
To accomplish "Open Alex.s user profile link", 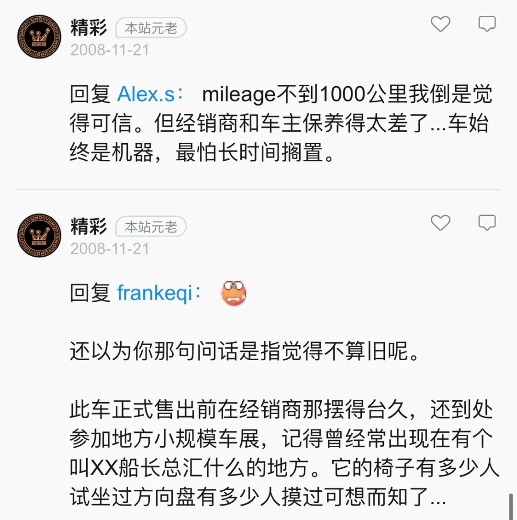I will [x=146, y=94].
